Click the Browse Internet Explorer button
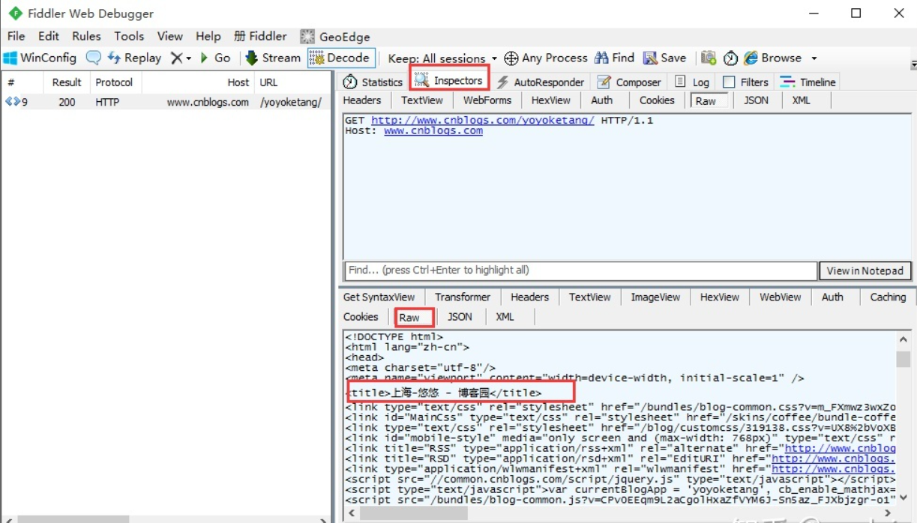917x523 pixels. (772, 58)
